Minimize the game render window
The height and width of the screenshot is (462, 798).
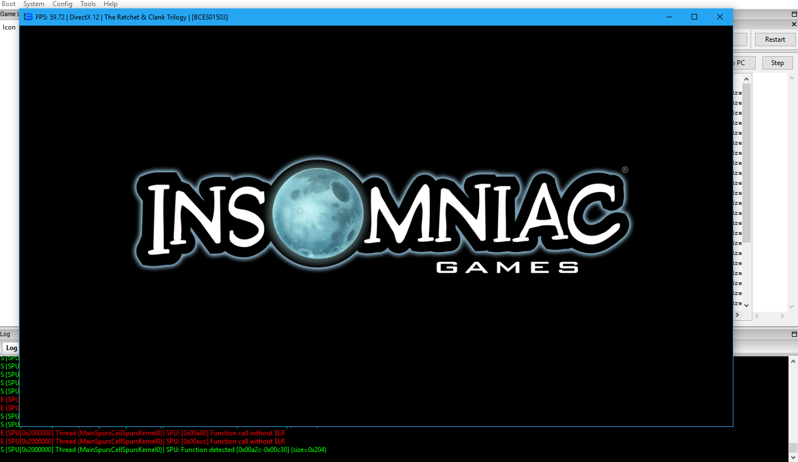tap(669, 17)
